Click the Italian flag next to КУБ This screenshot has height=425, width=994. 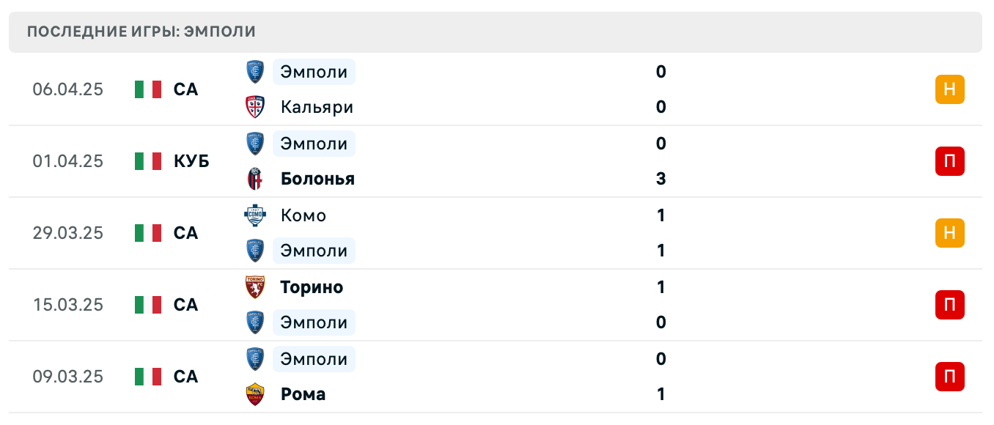pyautogui.click(x=148, y=161)
